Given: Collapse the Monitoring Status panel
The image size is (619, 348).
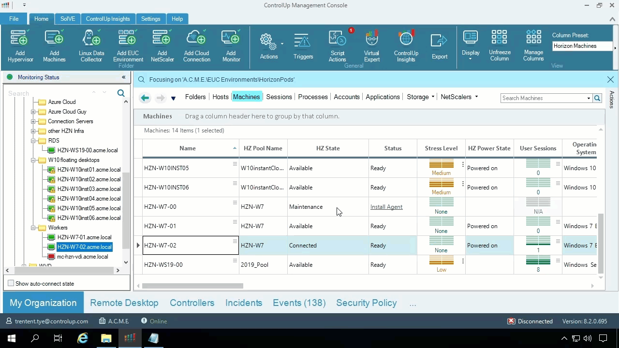Looking at the screenshot, I should click(x=123, y=77).
